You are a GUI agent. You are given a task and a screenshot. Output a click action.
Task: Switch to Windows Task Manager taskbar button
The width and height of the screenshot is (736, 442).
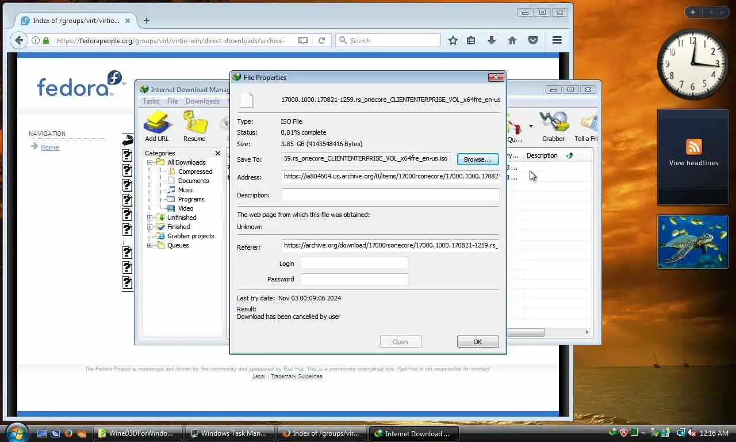(230, 433)
